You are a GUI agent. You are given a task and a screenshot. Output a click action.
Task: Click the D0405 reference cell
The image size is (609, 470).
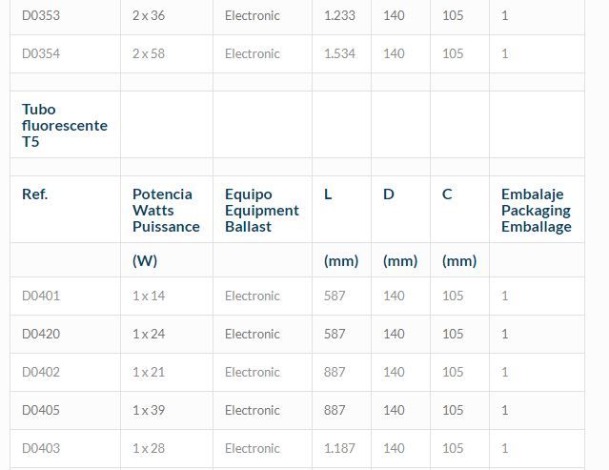[x=41, y=411]
